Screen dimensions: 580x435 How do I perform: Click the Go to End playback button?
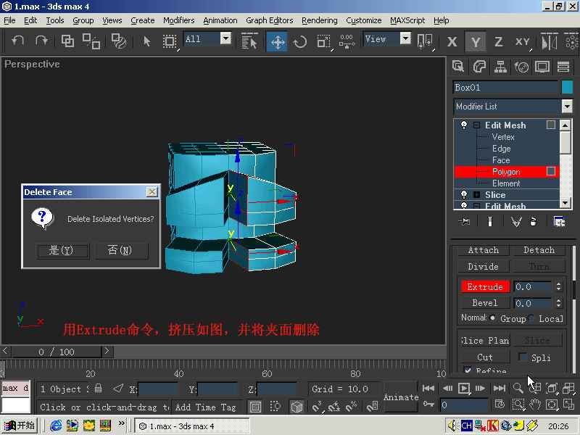tap(500, 388)
